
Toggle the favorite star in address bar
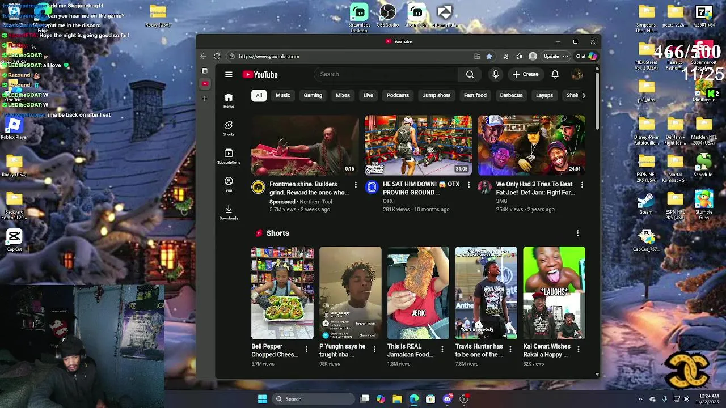click(x=489, y=56)
